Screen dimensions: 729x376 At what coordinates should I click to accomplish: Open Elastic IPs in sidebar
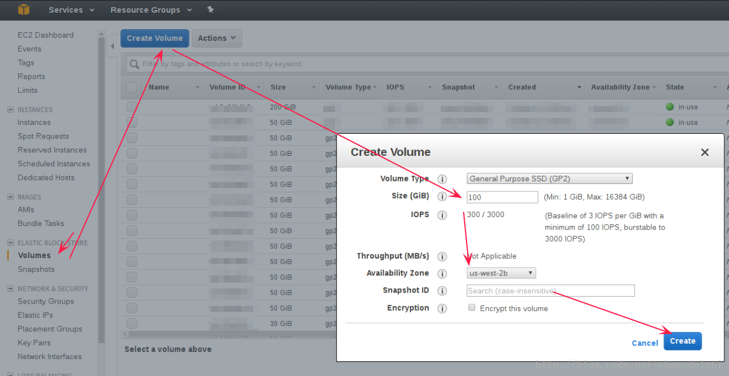tap(35, 315)
